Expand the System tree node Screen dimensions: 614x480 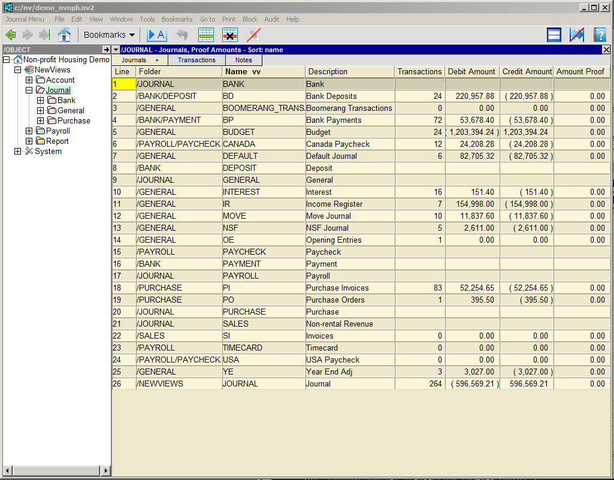(17, 152)
